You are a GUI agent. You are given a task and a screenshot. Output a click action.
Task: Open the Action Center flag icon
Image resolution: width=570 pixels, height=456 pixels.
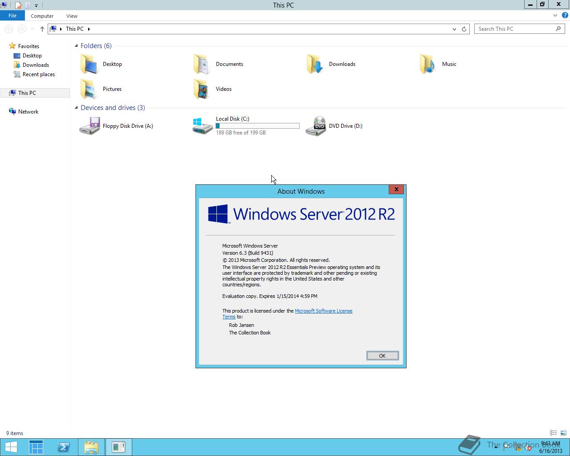point(507,447)
